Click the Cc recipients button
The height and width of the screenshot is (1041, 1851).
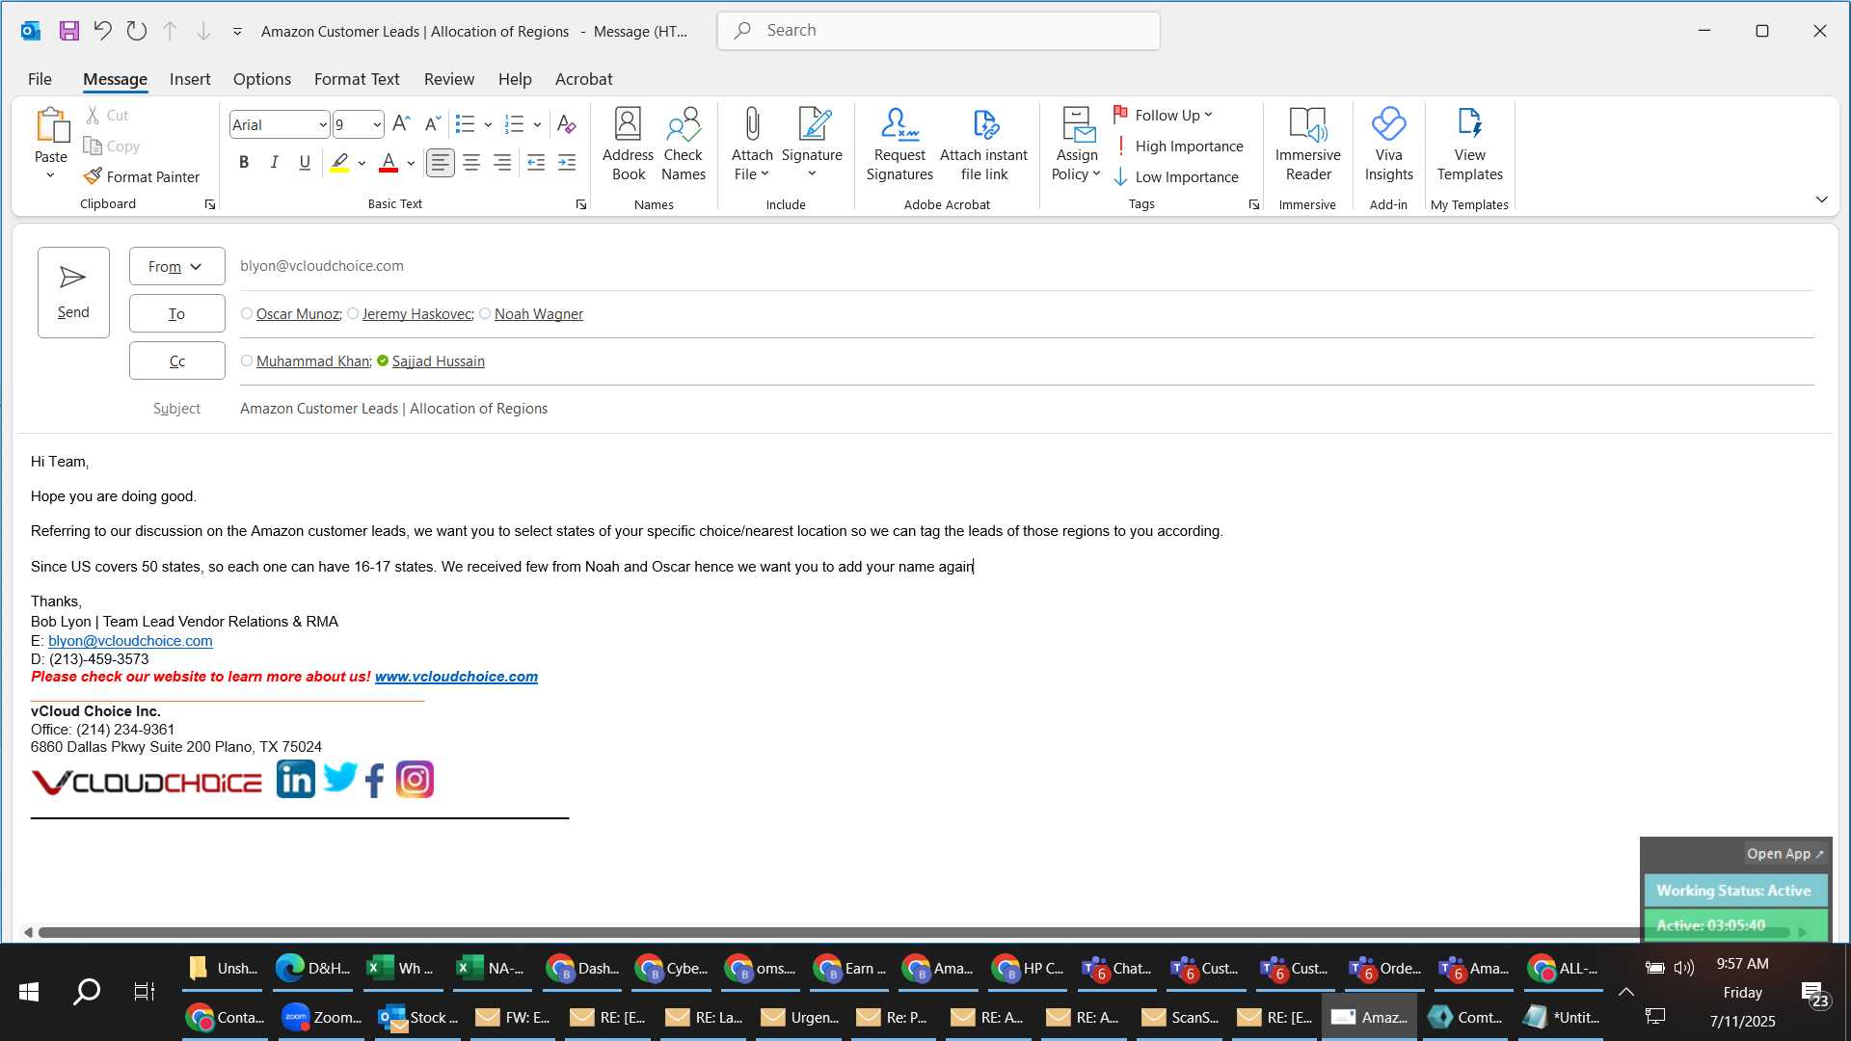[177, 360]
